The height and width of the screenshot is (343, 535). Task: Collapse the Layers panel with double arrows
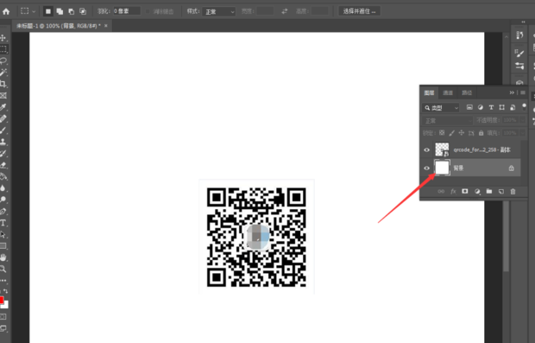(512, 92)
